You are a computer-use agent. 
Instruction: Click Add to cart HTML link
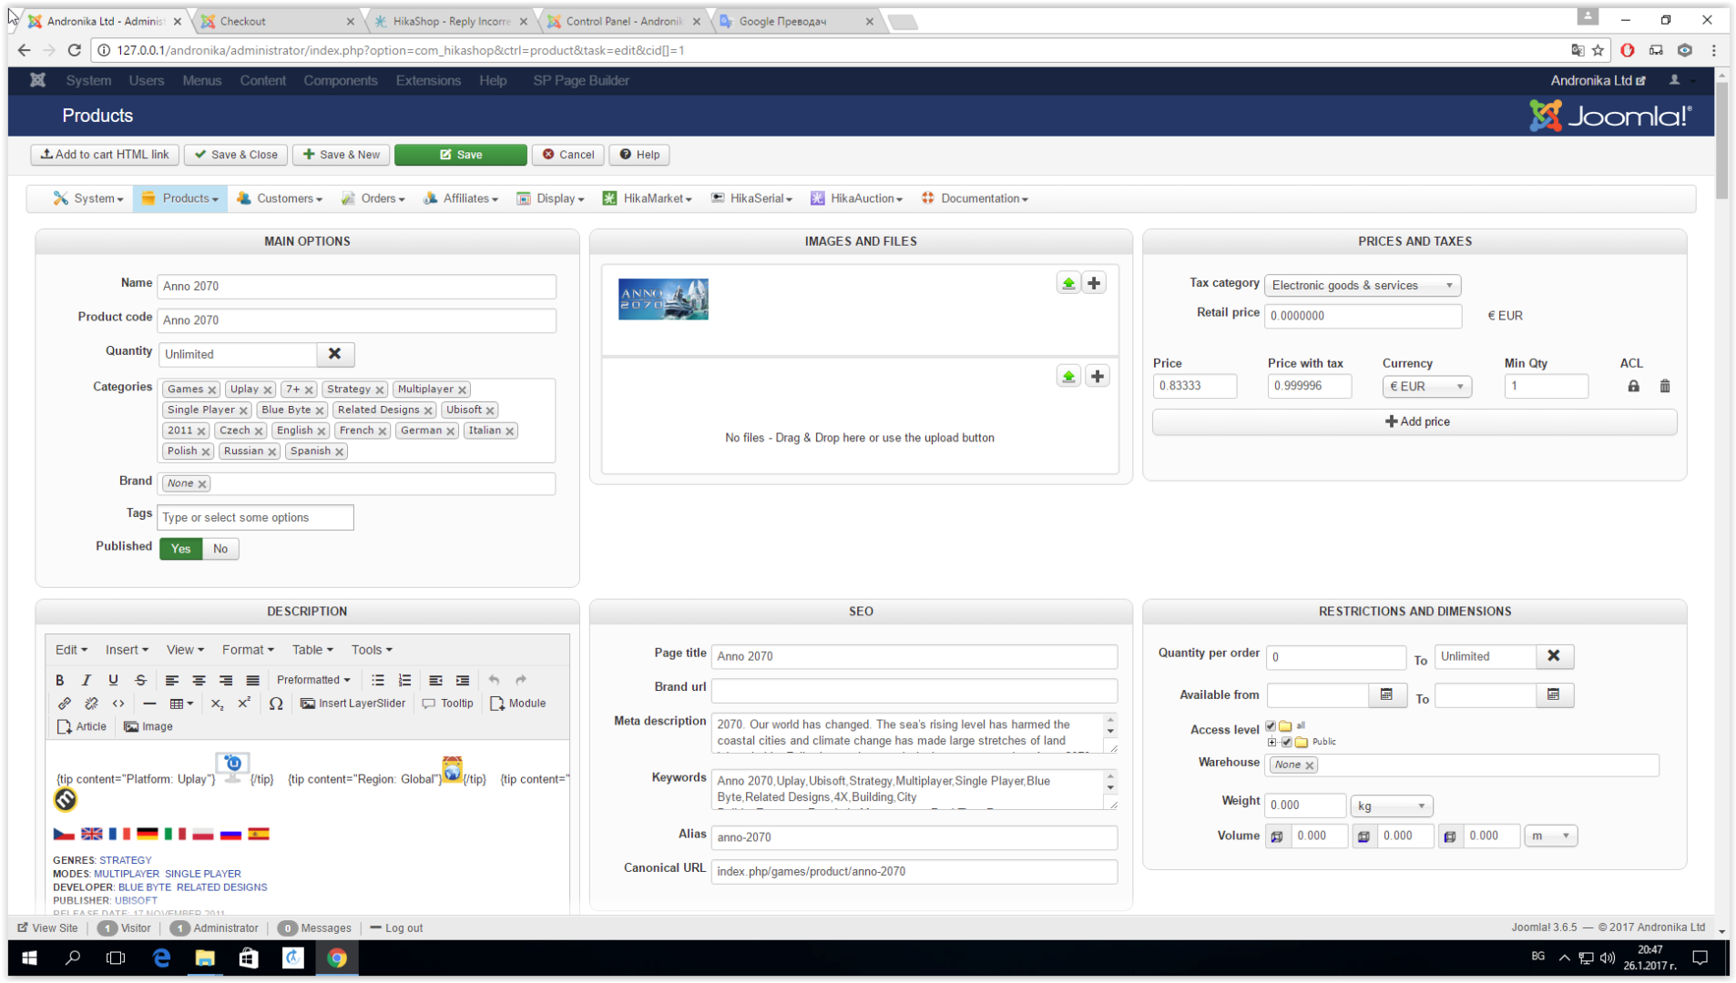105,155
